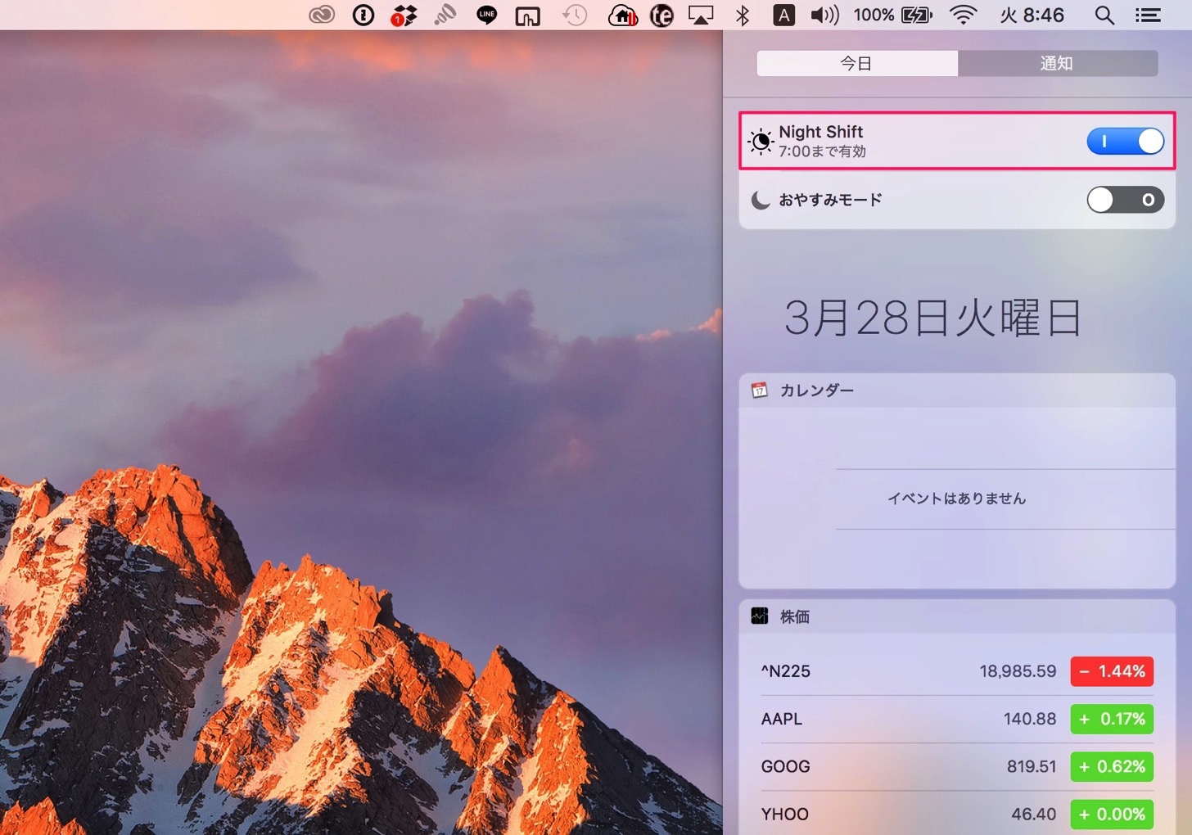The height and width of the screenshot is (835, 1192).
Task: Open the LINE menu bar icon
Action: [487, 15]
